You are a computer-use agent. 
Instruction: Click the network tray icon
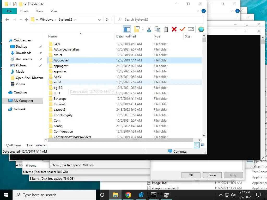[227, 195]
